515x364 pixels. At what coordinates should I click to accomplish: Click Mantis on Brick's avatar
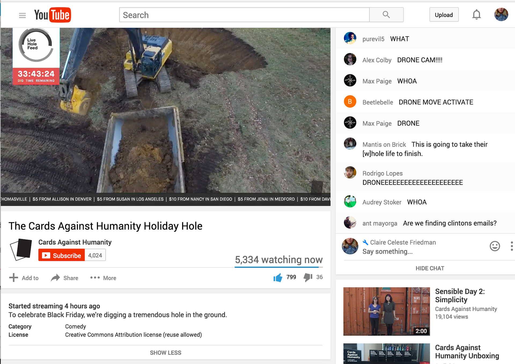click(350, 144)
